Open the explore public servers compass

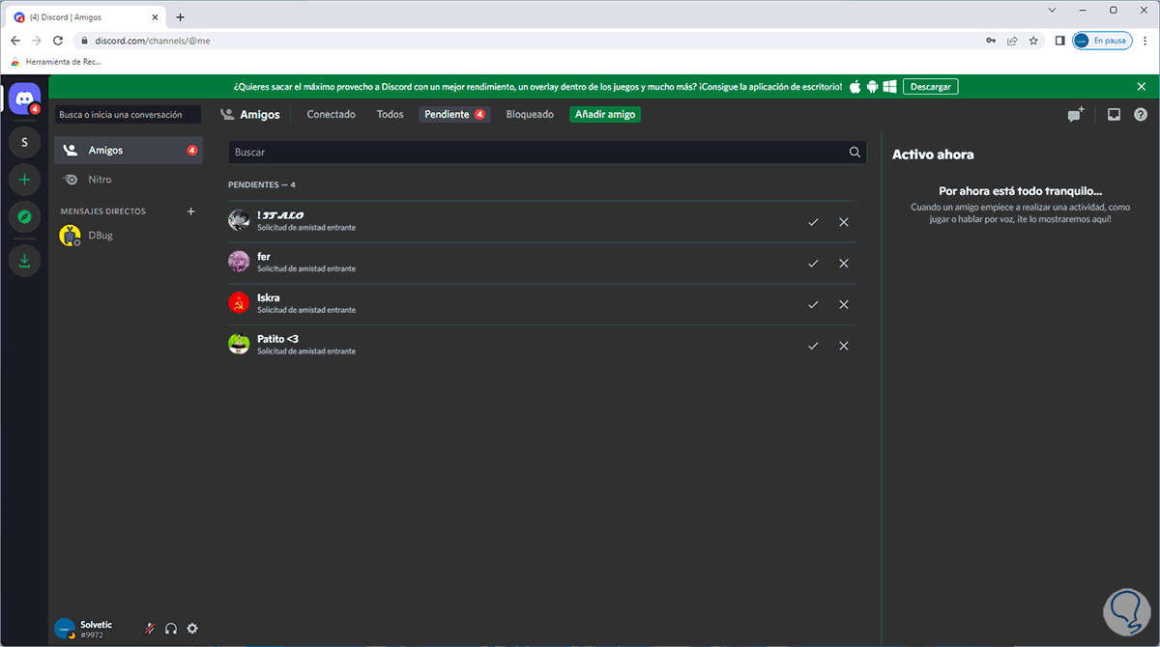(x=24, y=217)
